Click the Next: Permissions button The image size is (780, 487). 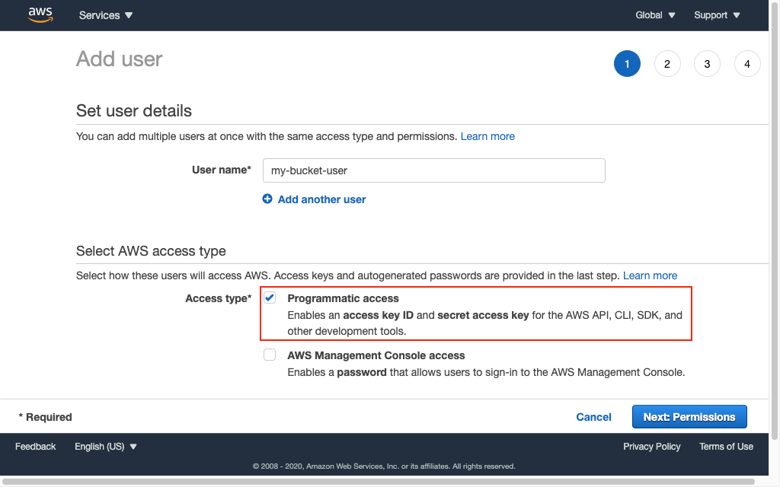click(x=689, y=416)
